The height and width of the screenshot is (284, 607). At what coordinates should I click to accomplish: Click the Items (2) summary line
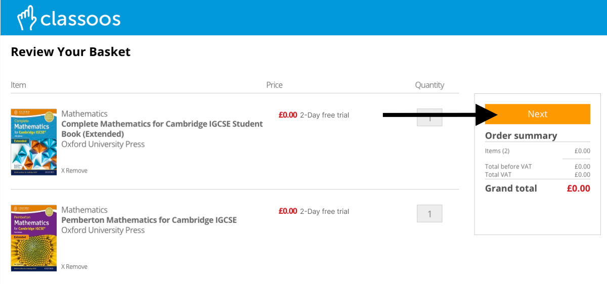coord(497,151)
